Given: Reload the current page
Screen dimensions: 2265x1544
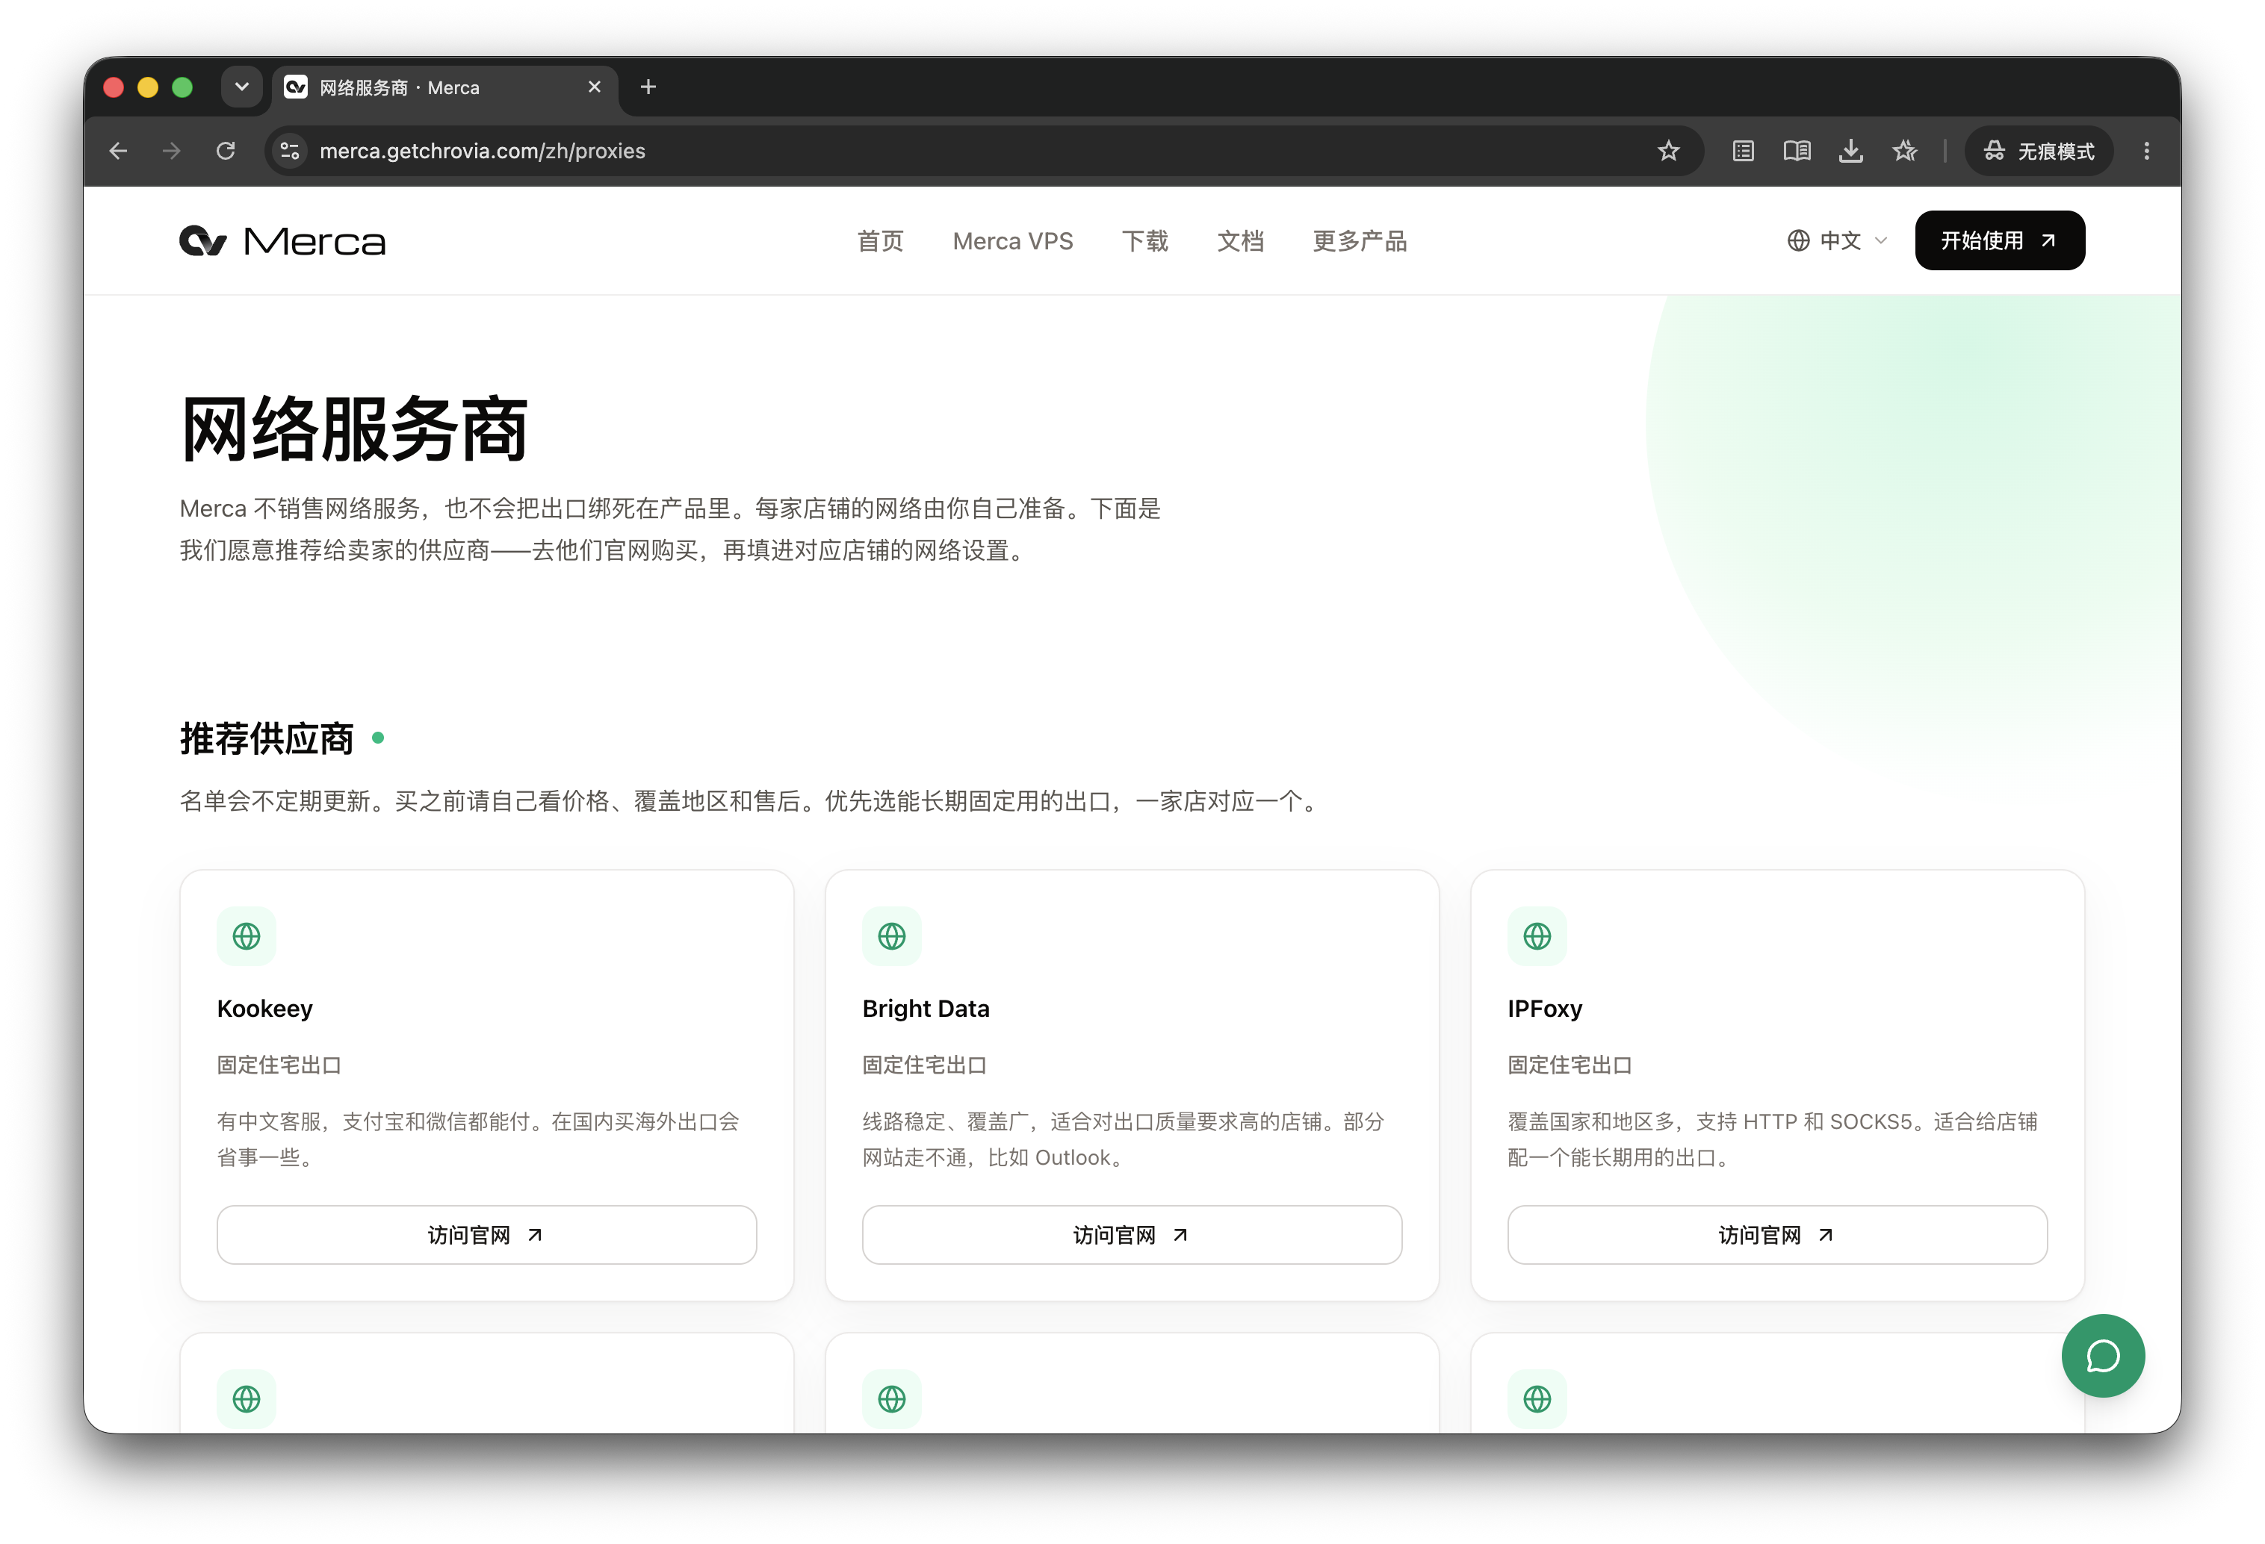Looking at the screenshot, I should tap(225, 151).
